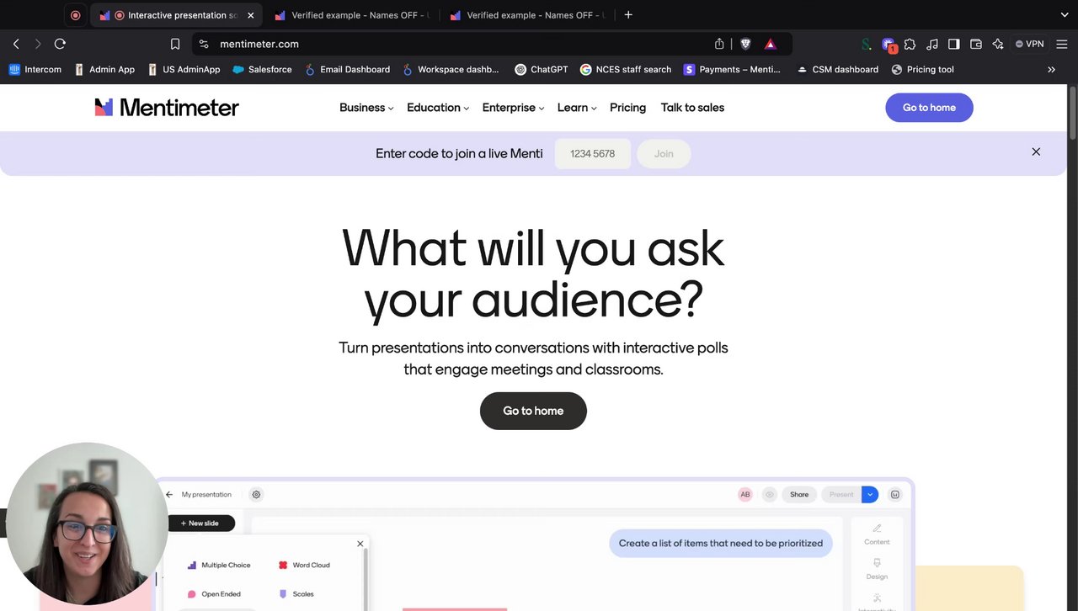Click the green S extension icon
Viewport: 1078px width, 611px height.
click(x=866, y=44)
